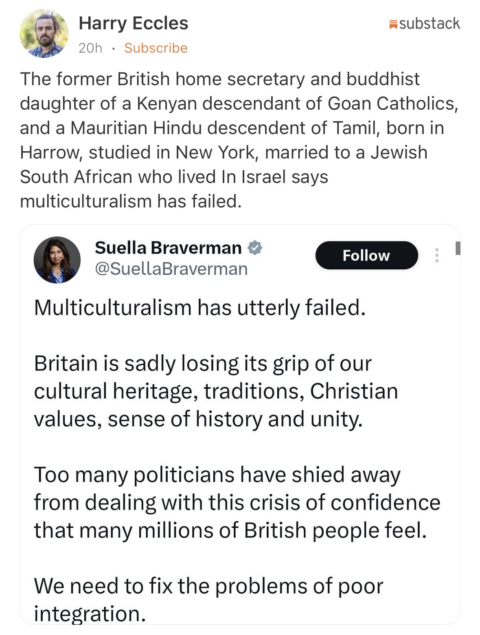Click the gray scrollbar marker beside the tweet
This screenshot has width=480, height=635.
458,248
